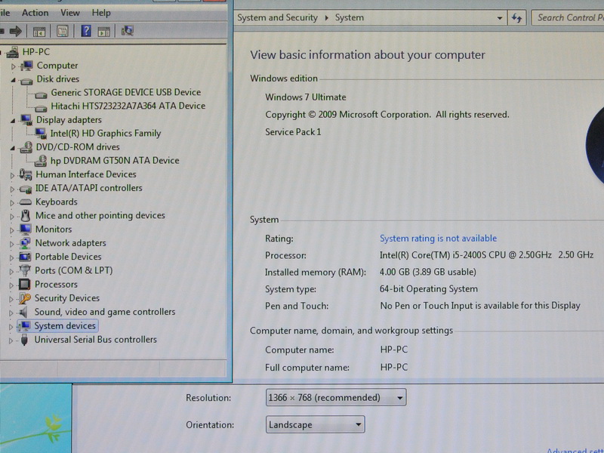Click the 4.00 GB (3.89 GB usable) memory value

[x=428, y=272]
